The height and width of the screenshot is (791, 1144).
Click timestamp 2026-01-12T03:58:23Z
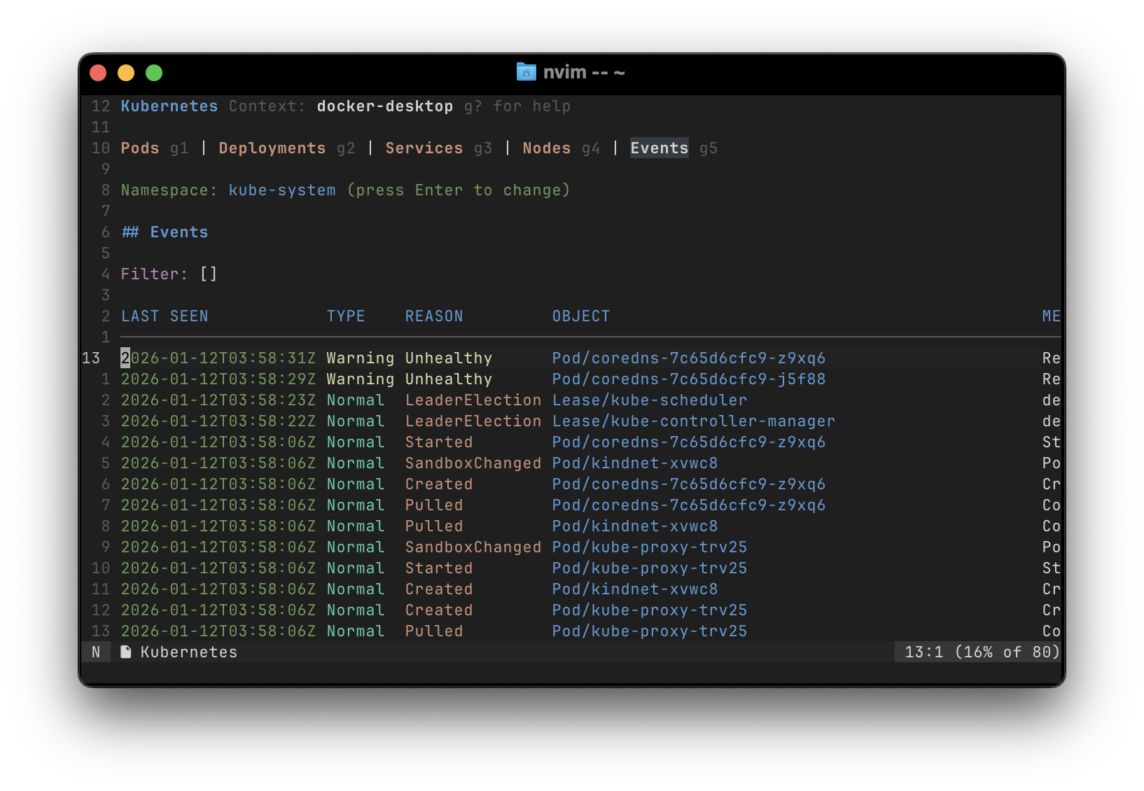218,400
